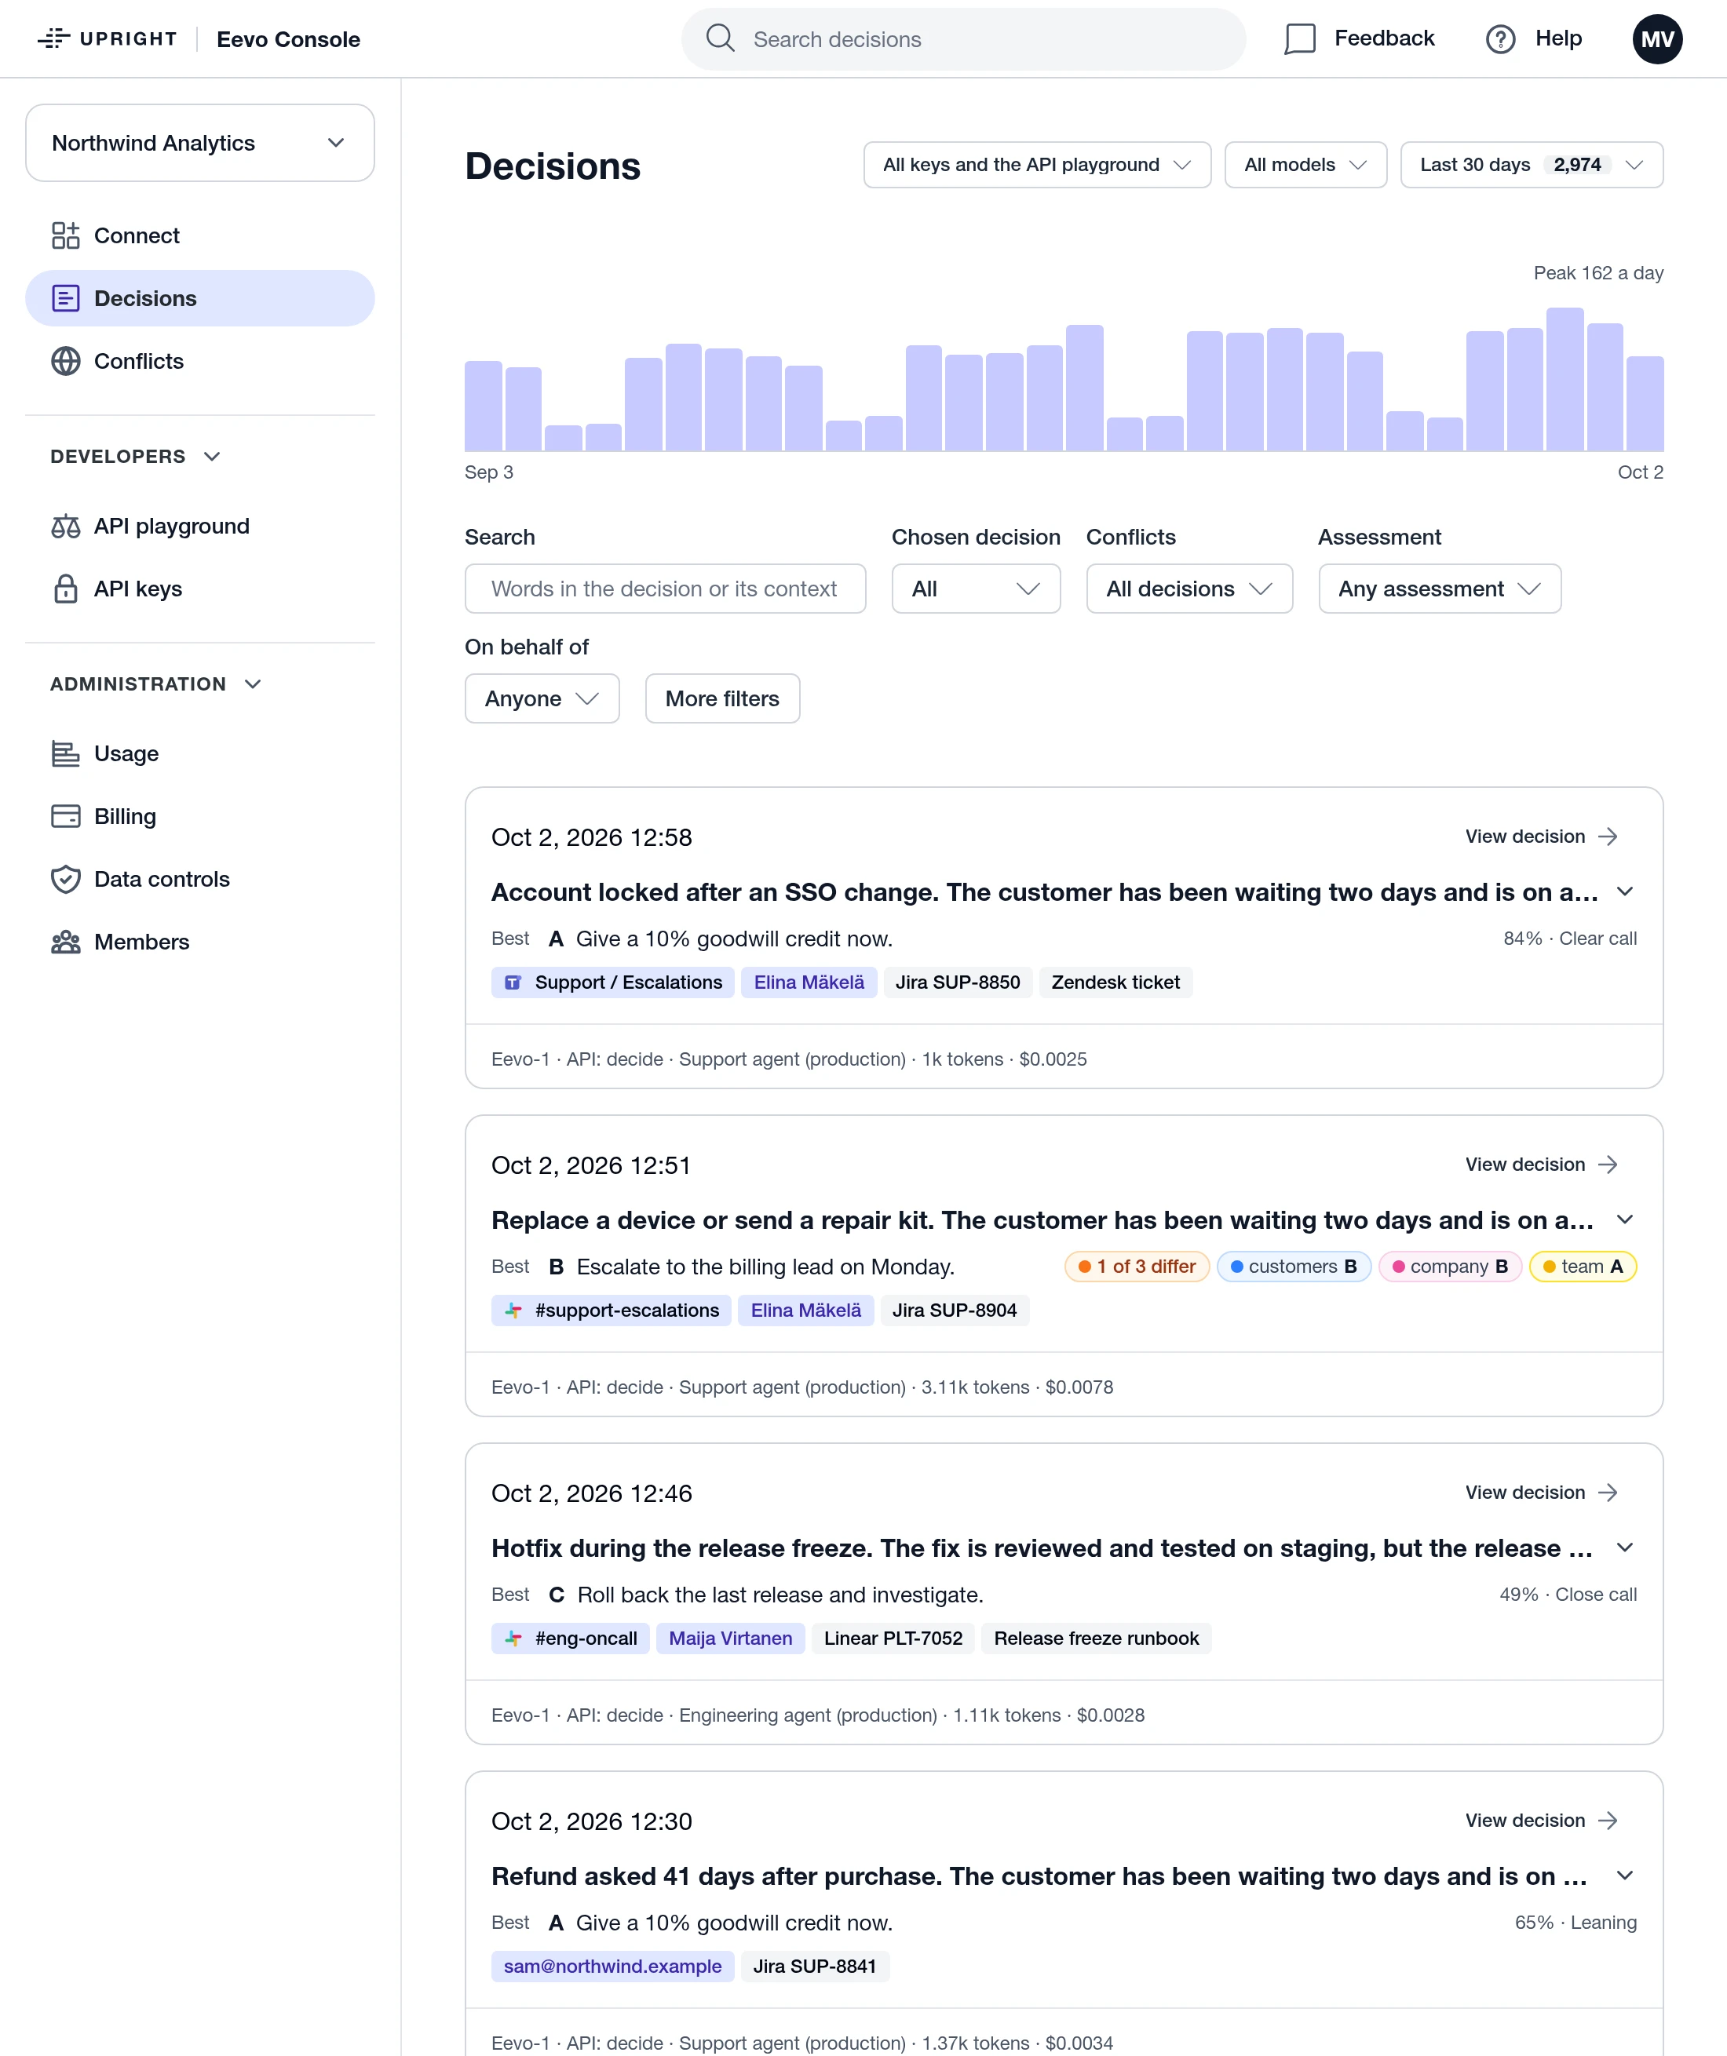Click Slack icon on #eng-oncall tag
1727x2056 pixels.
(x=513, y=1638)
